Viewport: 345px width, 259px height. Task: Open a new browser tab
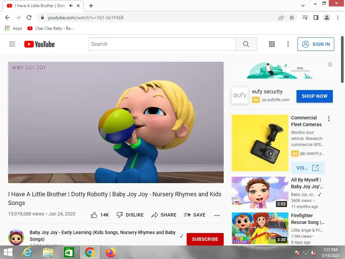pyautogui.click(x=91, y=6)
